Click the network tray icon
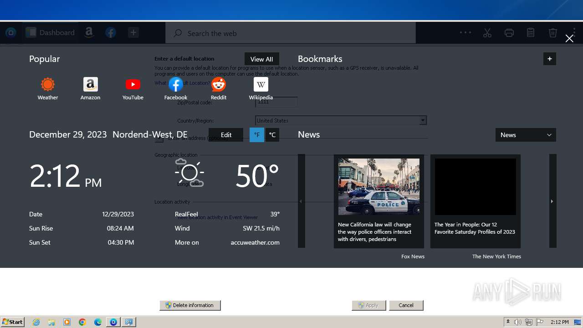Screen dimensions: 583x328 [x=529, y=322]
